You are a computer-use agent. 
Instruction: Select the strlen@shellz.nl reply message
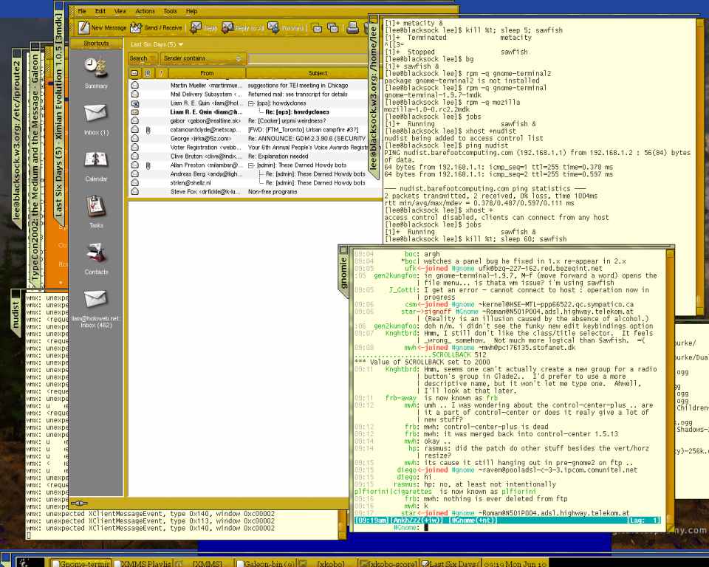[x=256, y=182]
